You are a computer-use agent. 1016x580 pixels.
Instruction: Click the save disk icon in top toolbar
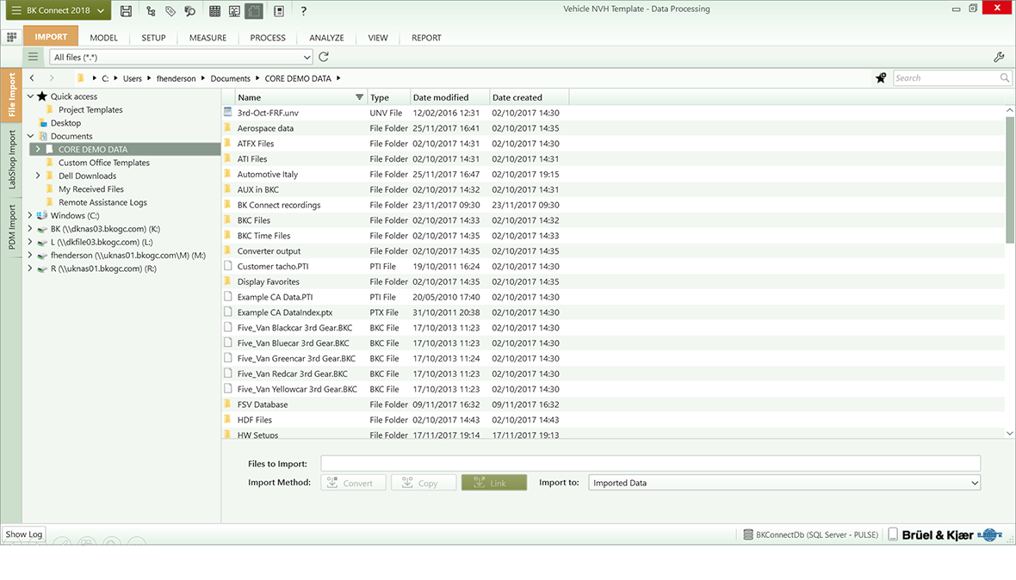(x=127, y=11)
